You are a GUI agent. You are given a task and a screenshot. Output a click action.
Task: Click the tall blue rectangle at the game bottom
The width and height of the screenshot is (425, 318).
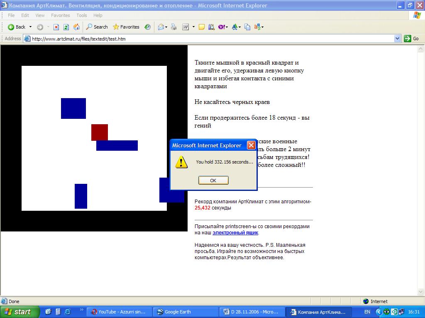coord(81,196)
